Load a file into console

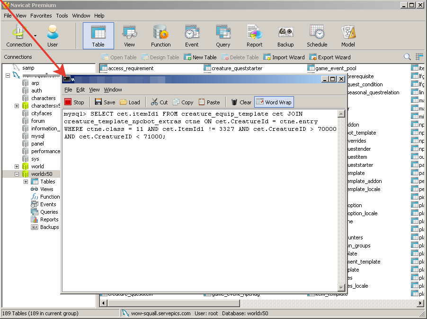(x=130, y=102)
